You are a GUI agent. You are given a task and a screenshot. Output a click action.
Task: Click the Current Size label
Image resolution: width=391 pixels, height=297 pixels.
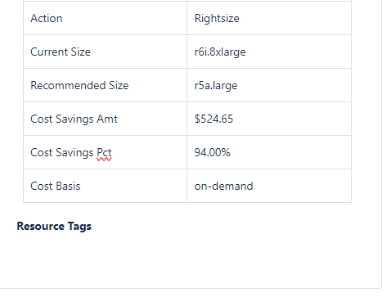tap(61, 52)
